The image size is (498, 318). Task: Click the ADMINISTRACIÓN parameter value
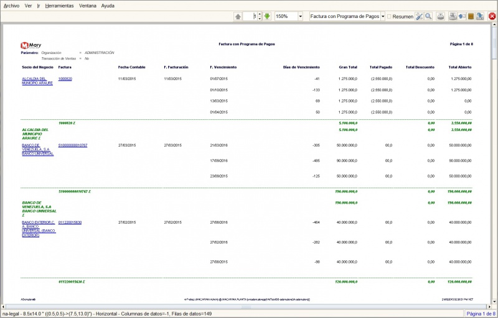point(99,53)
